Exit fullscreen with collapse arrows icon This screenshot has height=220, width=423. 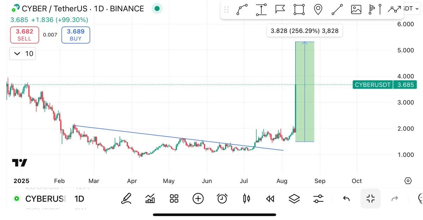point(371,199)
